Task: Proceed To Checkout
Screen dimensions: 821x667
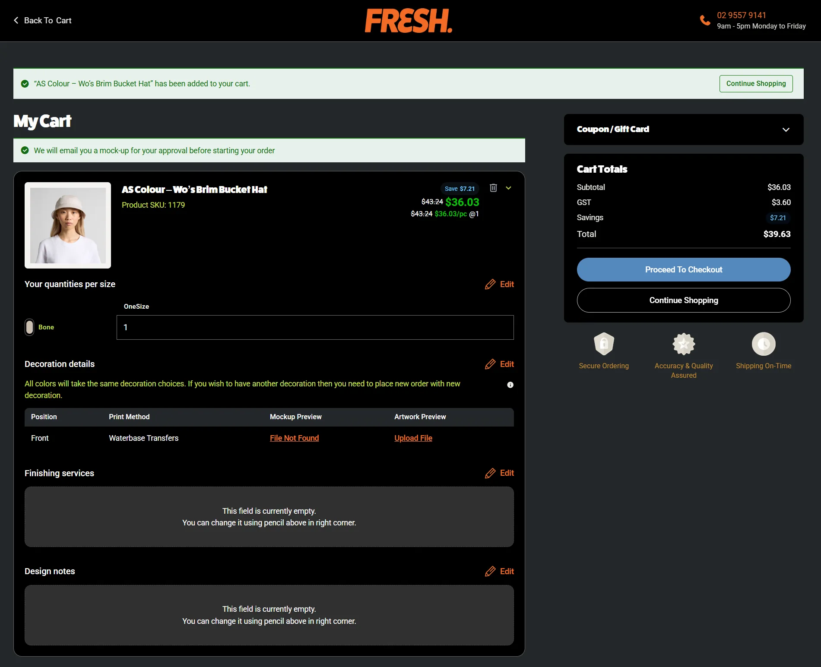Action: coord(684,269)
